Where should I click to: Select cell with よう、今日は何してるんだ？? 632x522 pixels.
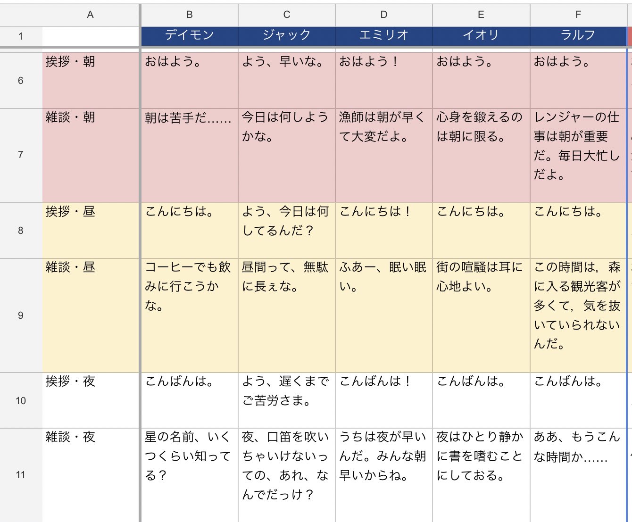pos(287,231)
